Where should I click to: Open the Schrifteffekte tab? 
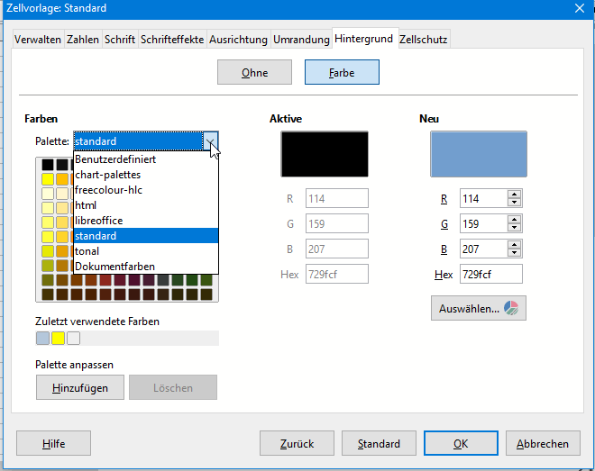[x=172, y=40]
